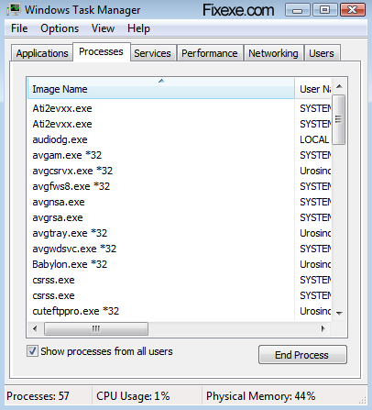
Task: Click the vertical scrollbar up arrow
Action: pyautogui.click(x=339, y=87)
